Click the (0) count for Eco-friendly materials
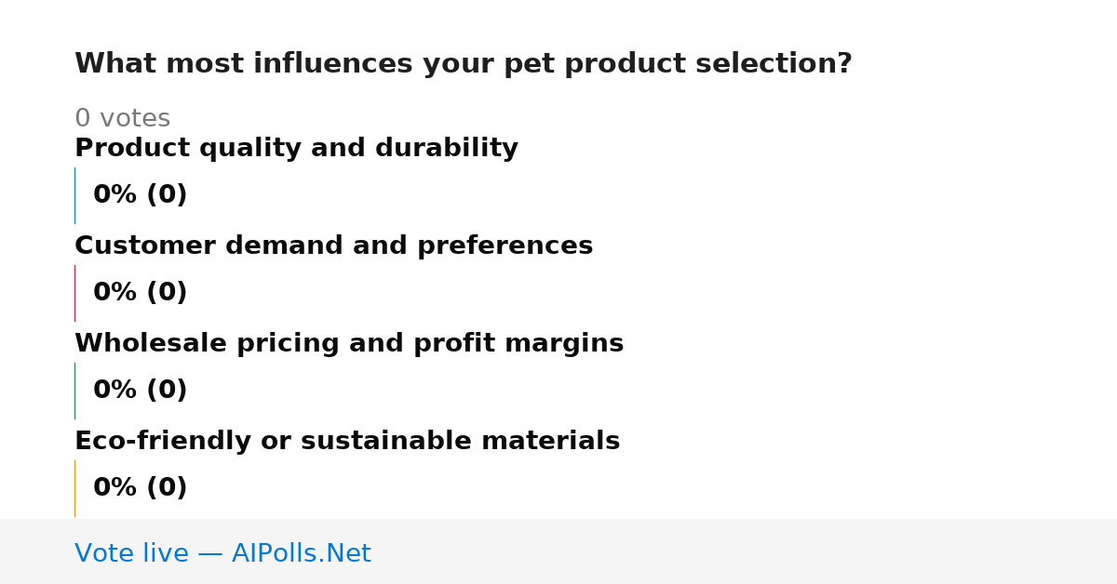This screenshot has height=584, width=1117. click(x=167, y=488)
